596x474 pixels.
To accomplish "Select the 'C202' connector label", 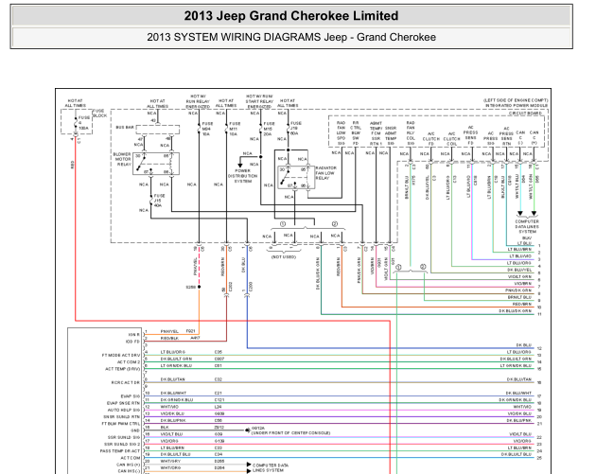I will (x=231, y=288).
